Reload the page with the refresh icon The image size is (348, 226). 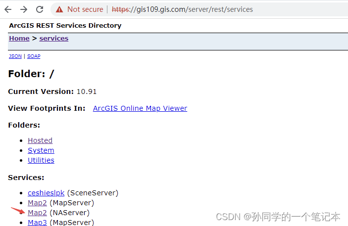pyautogui.click(x=40, y=9)
